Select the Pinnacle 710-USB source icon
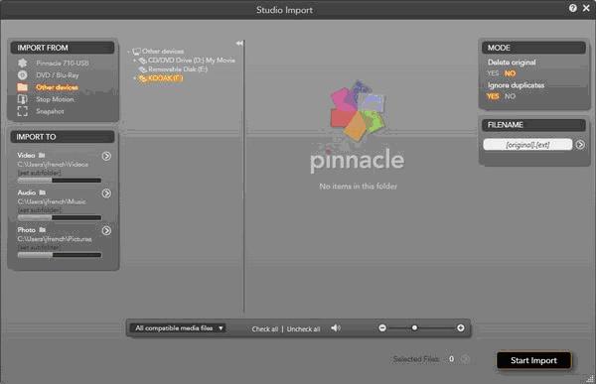 (x=23, y=64)
